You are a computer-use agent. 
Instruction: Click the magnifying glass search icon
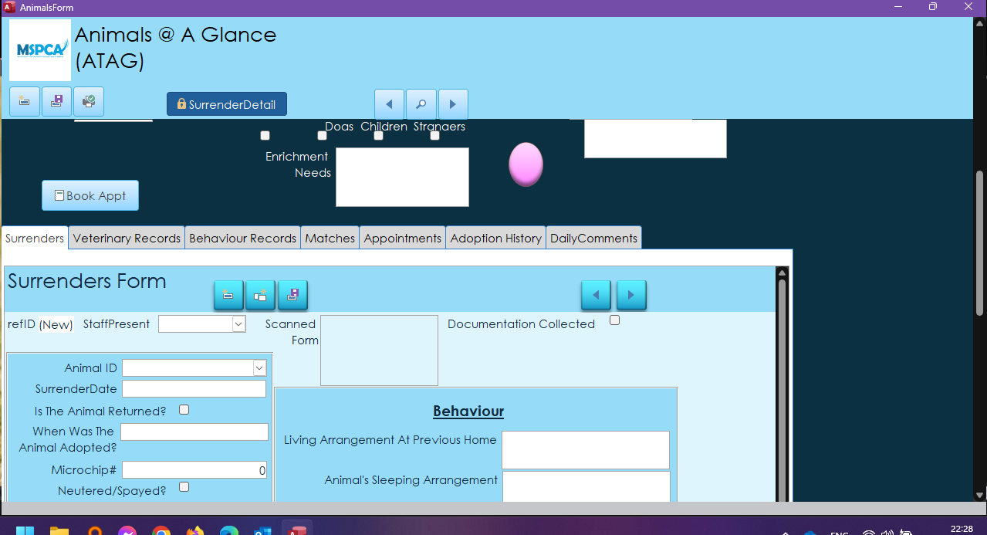[421, 104]
